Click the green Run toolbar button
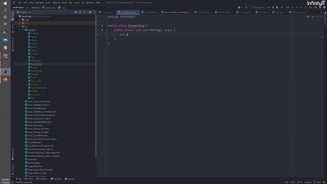Image resolution: width=327 pixels, height=184 pixels. coord(268,7)
